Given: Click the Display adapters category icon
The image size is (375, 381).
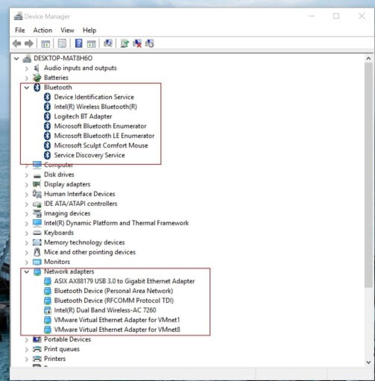Looking at the screenshot, I should 37,184.
